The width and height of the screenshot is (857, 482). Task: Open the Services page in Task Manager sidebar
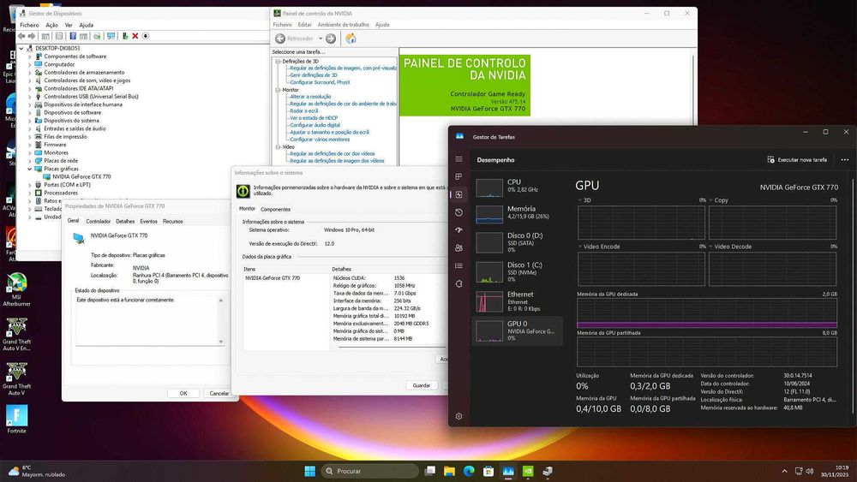[x=458, y=284]
